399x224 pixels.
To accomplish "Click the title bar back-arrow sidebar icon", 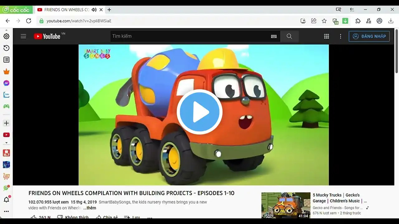I will (x=352, y=10).
